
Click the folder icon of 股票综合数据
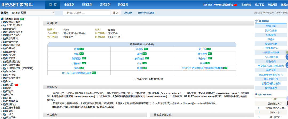(x=5, y=22)
